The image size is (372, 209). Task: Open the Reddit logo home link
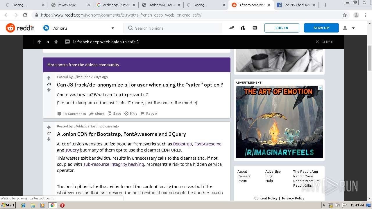pyautogui.click(x=20, y=28)
